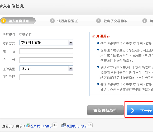Viewport: 153px width, 132px height.
Task: Click the step 1 number circle icon
Action: pyautogui.click(x=3, y=21)
